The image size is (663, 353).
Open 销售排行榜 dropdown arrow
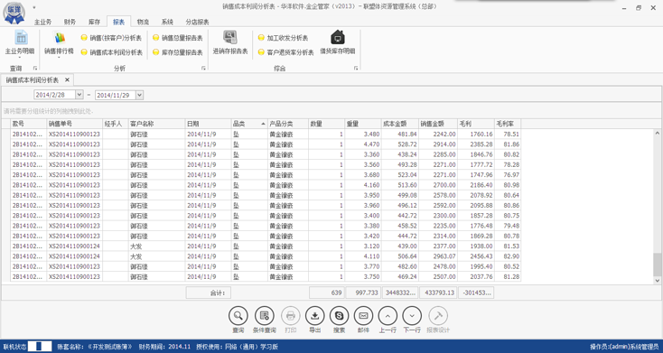[x=59, y=58]
